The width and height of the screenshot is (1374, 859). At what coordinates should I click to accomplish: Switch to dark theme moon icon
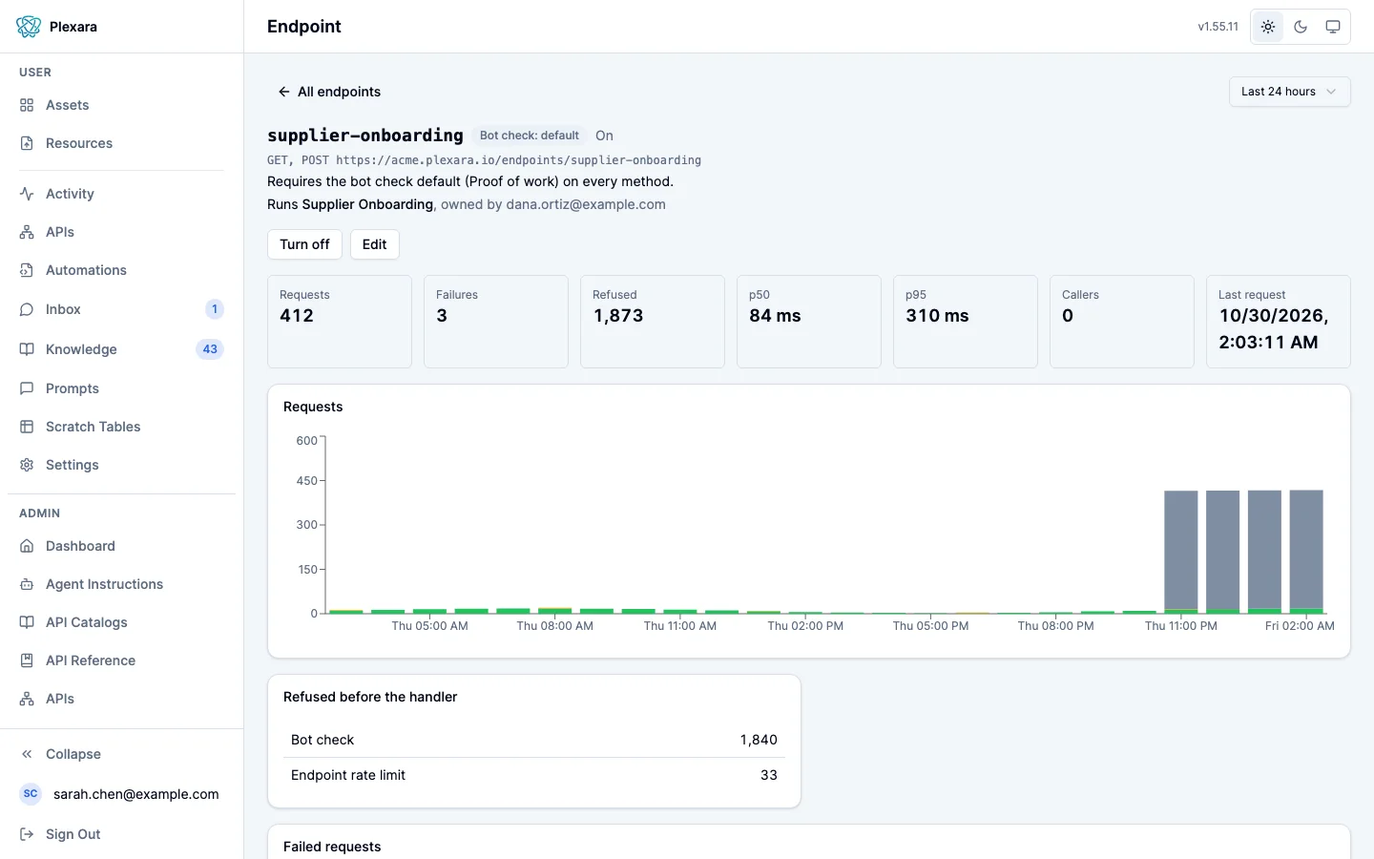1301,27
